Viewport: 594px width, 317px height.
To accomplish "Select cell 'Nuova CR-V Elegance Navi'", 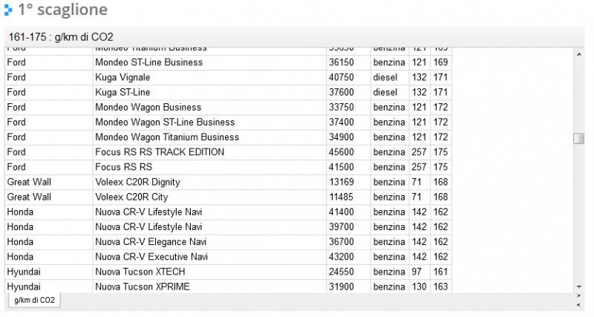I will point(210,242).
